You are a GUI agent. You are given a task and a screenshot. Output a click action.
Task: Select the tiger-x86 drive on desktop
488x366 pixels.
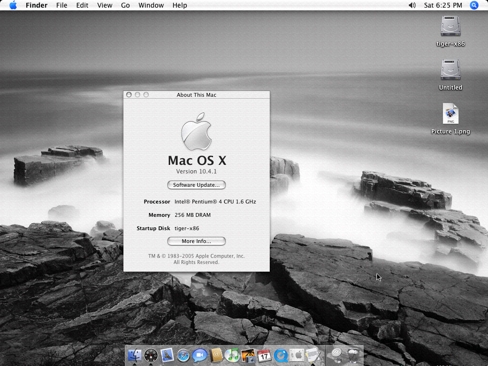click(x=450, y=27)
